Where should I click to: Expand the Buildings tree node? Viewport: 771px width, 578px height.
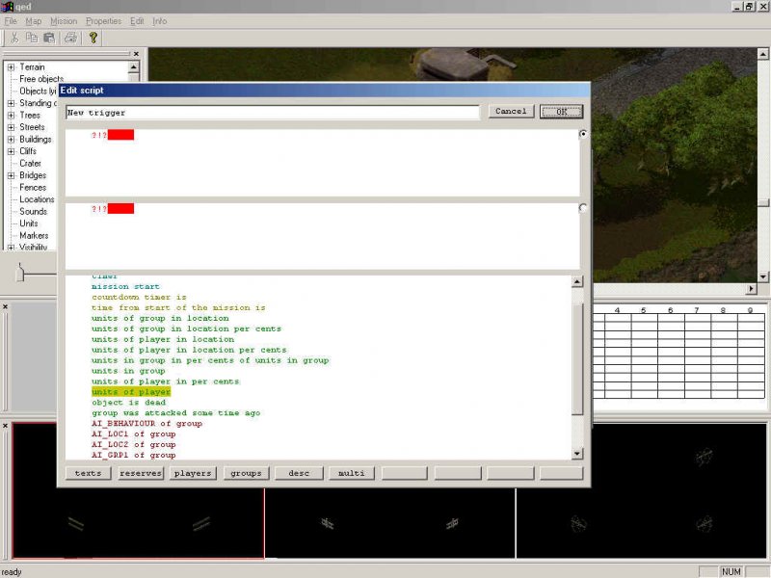tap(11, 140)
